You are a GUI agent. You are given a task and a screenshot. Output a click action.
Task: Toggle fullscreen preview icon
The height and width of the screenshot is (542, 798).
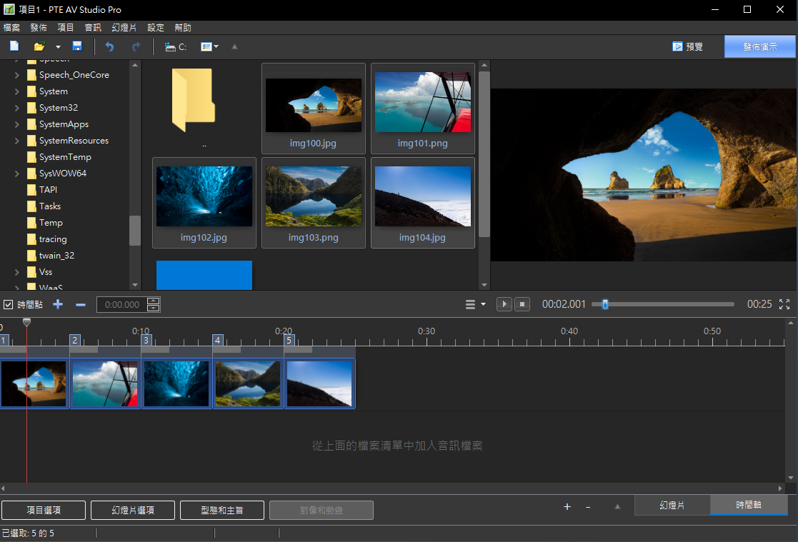click(784, 304)
